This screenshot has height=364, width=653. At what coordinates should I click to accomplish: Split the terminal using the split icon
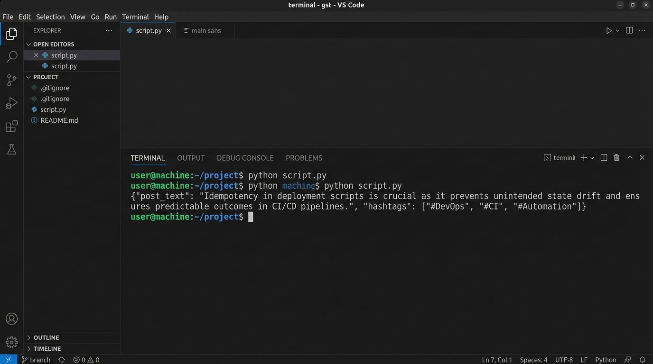pyautogui.click(x=604, y=157)
